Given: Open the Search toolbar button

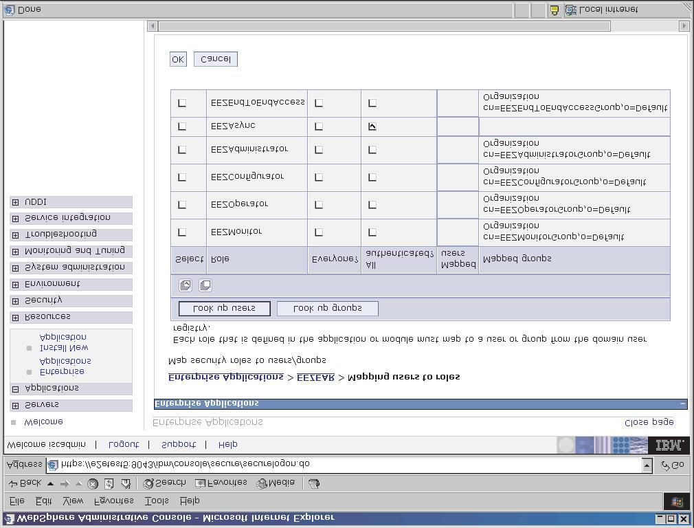Looking at the screenshot, I should (165, 483).
